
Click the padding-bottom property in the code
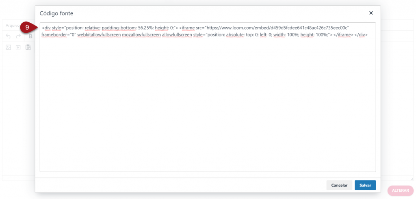coord(118,28)
